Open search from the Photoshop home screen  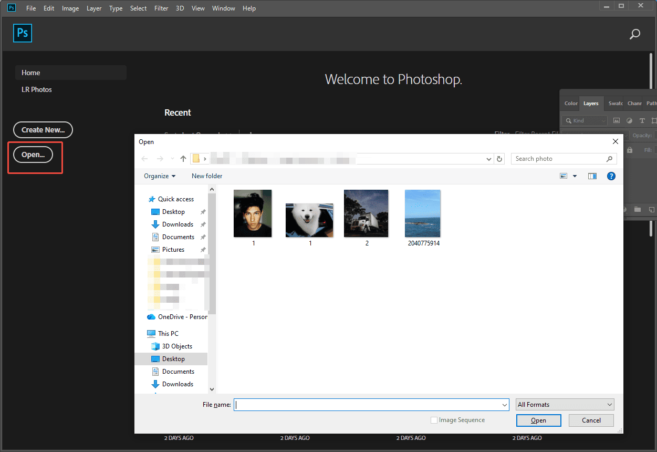pos(634,33)
